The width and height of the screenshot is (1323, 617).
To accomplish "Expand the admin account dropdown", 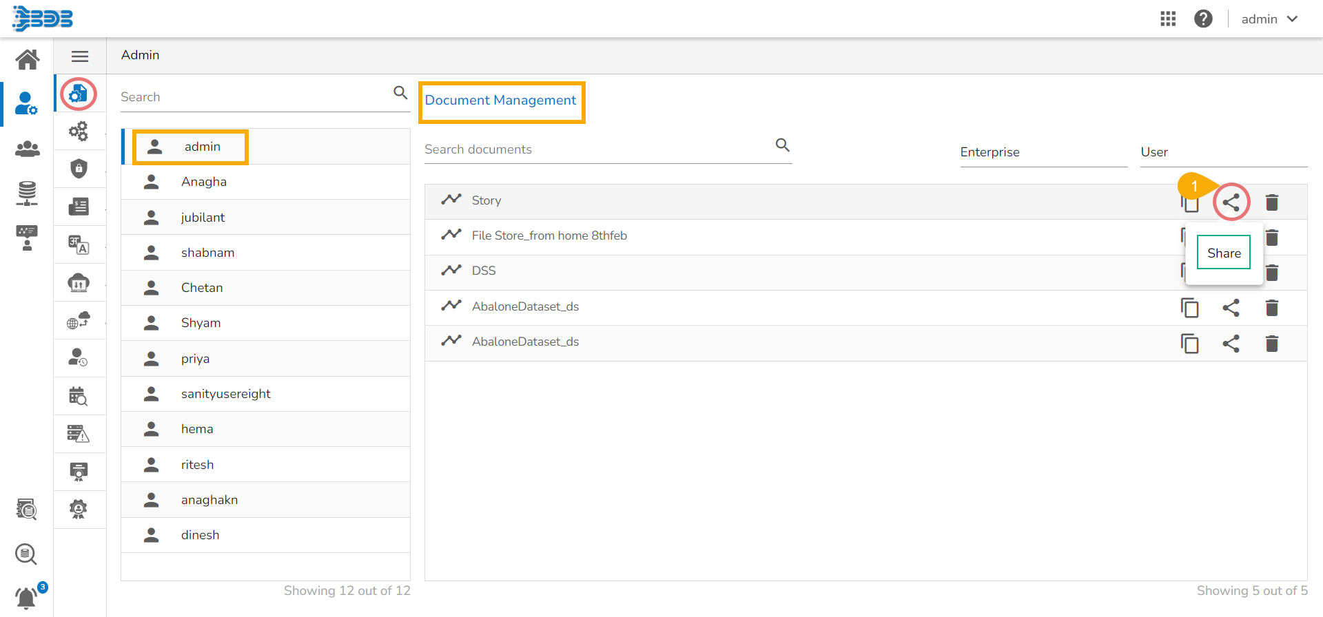I will (1269, 19).
